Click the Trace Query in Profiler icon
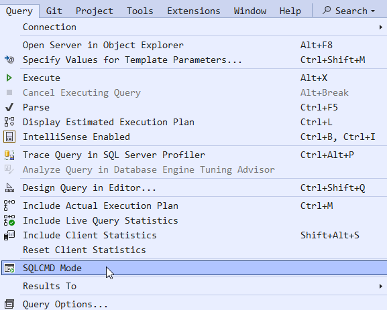 coord(9,155)
